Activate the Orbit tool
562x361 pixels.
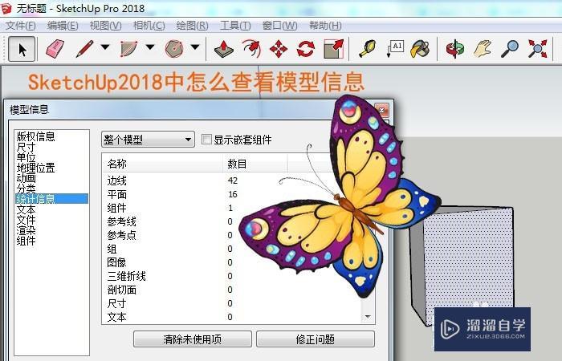455,49
